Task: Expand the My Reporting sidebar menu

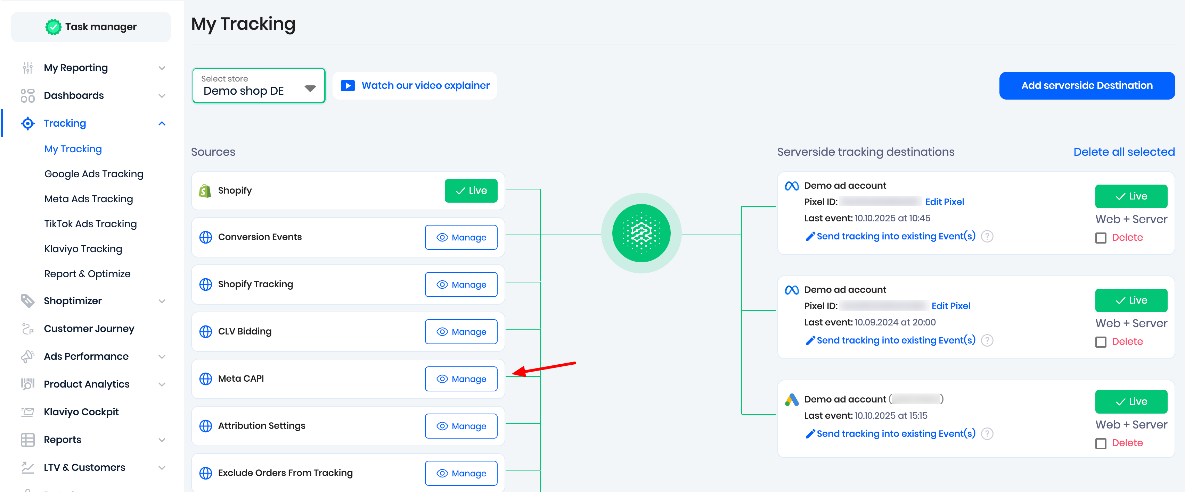Action: click(x=162, y=68)
